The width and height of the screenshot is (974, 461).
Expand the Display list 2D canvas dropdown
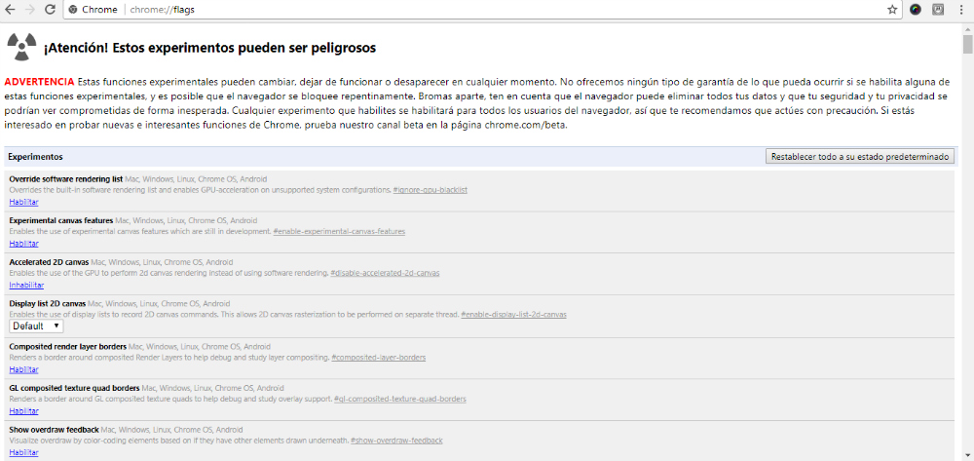[36, 326]
